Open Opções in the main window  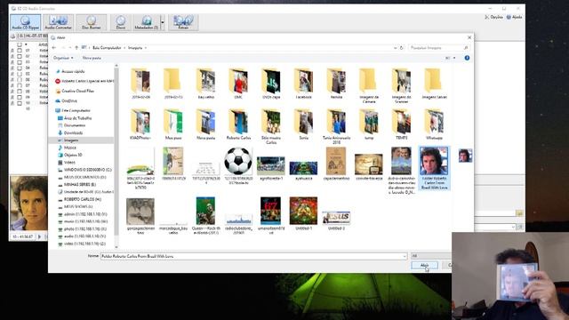pos(494,17)
